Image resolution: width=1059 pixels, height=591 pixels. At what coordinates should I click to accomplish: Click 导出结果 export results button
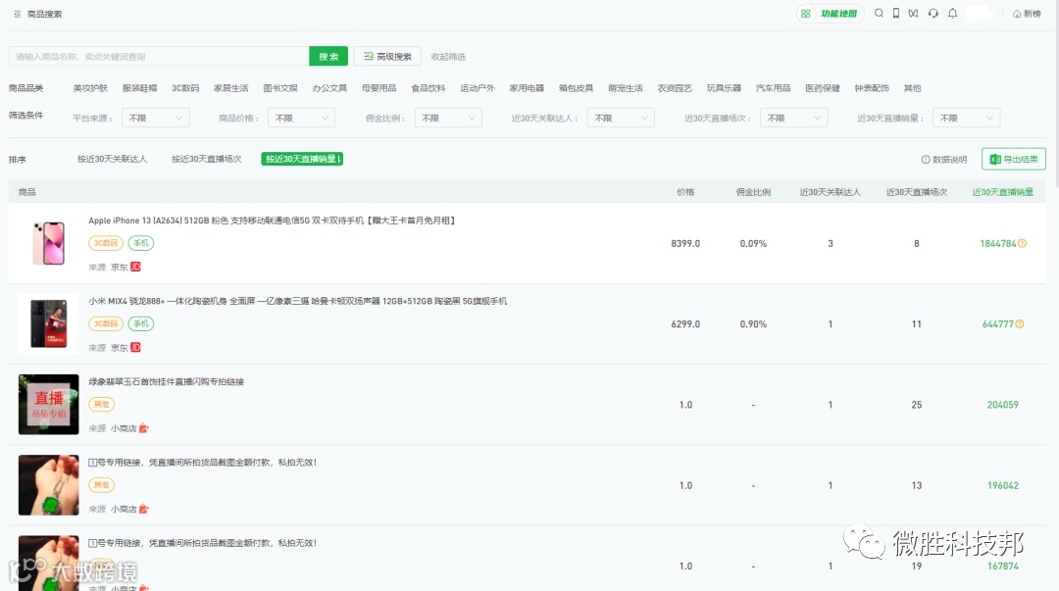tap(1014, 160)
